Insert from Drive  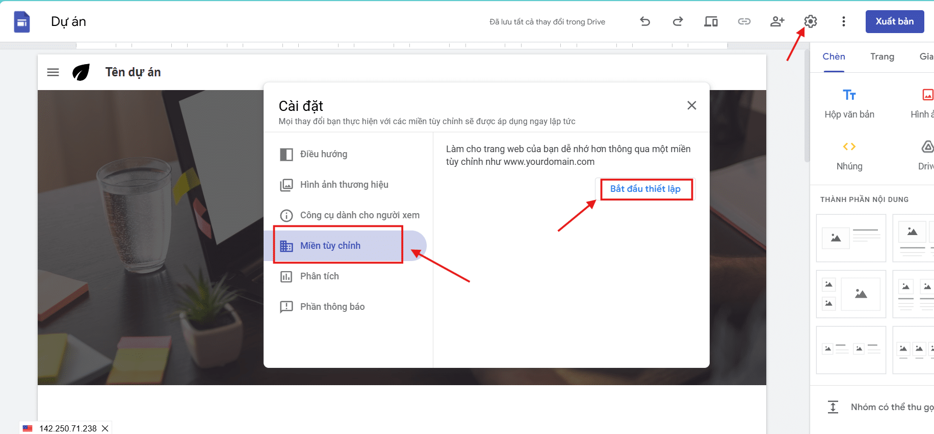click(926, 156)
